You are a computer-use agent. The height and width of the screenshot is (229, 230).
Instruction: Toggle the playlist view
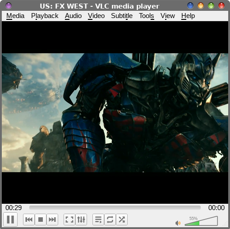point(98,220)
